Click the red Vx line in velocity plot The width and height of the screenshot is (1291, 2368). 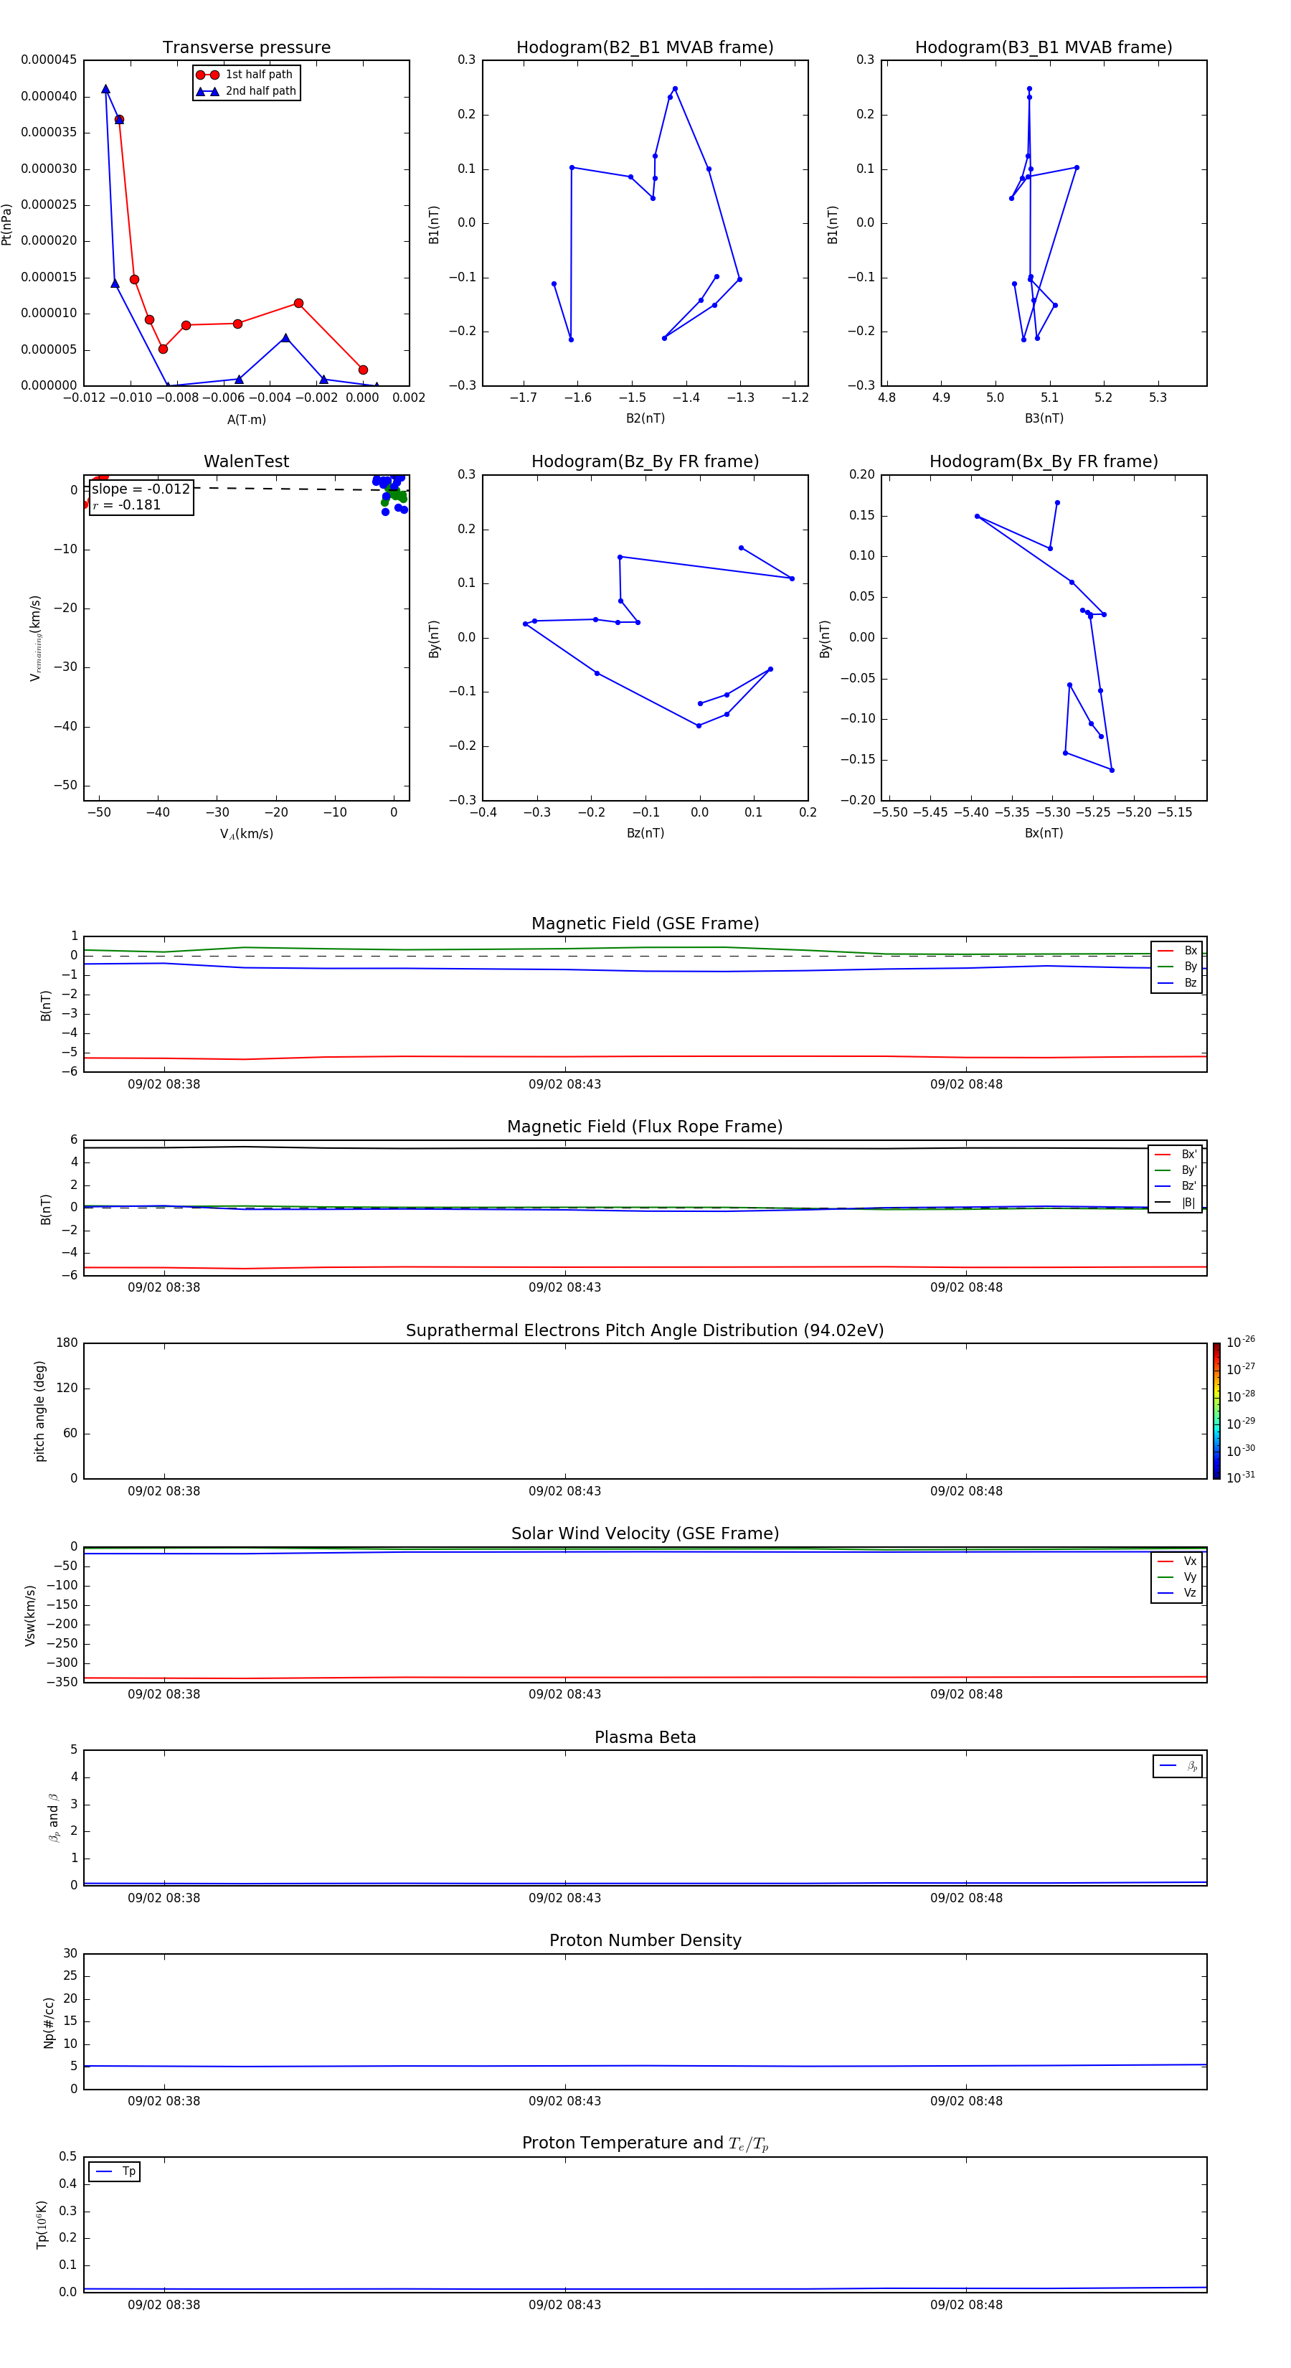643,1678
